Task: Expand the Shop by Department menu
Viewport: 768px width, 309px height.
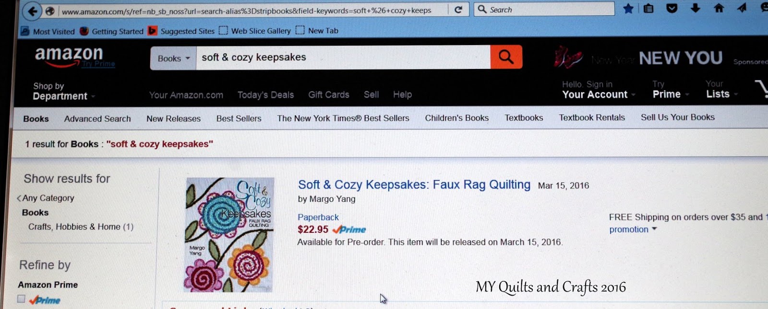Action: coord(63,91)
